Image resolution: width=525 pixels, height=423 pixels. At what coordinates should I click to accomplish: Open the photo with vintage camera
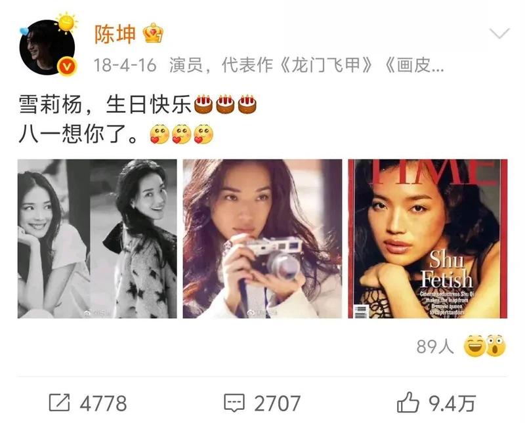(x=262, y=239)
